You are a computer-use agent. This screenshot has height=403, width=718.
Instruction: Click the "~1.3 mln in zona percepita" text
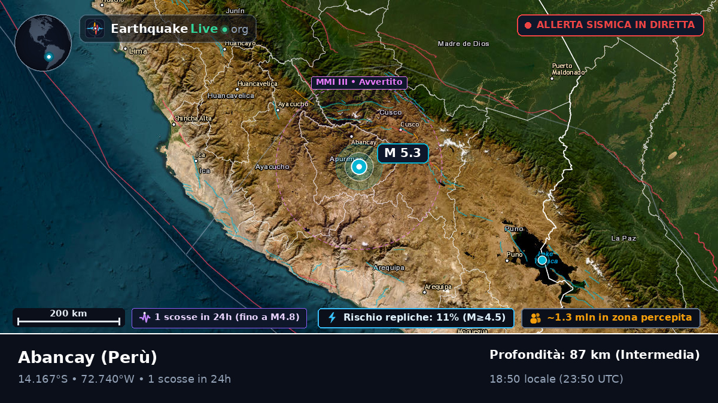click(619, 318)
